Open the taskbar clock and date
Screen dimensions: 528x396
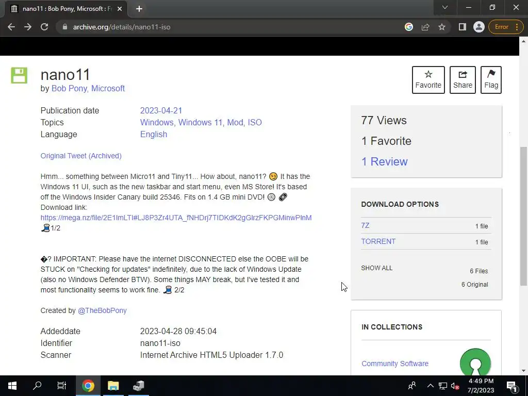[x=481, y=386]
